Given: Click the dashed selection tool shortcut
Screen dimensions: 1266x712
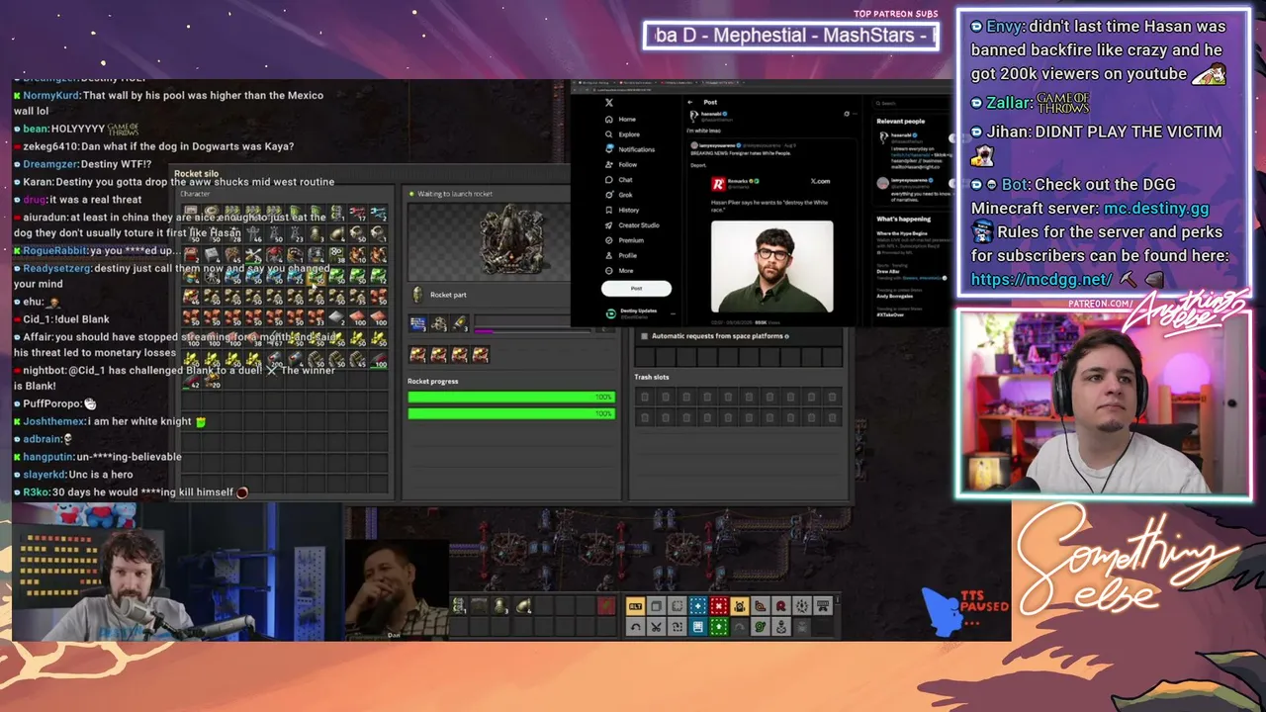Looking at the screenshot, I should coord(677,606).
